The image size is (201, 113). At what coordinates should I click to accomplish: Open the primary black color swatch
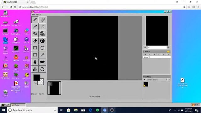37,78
